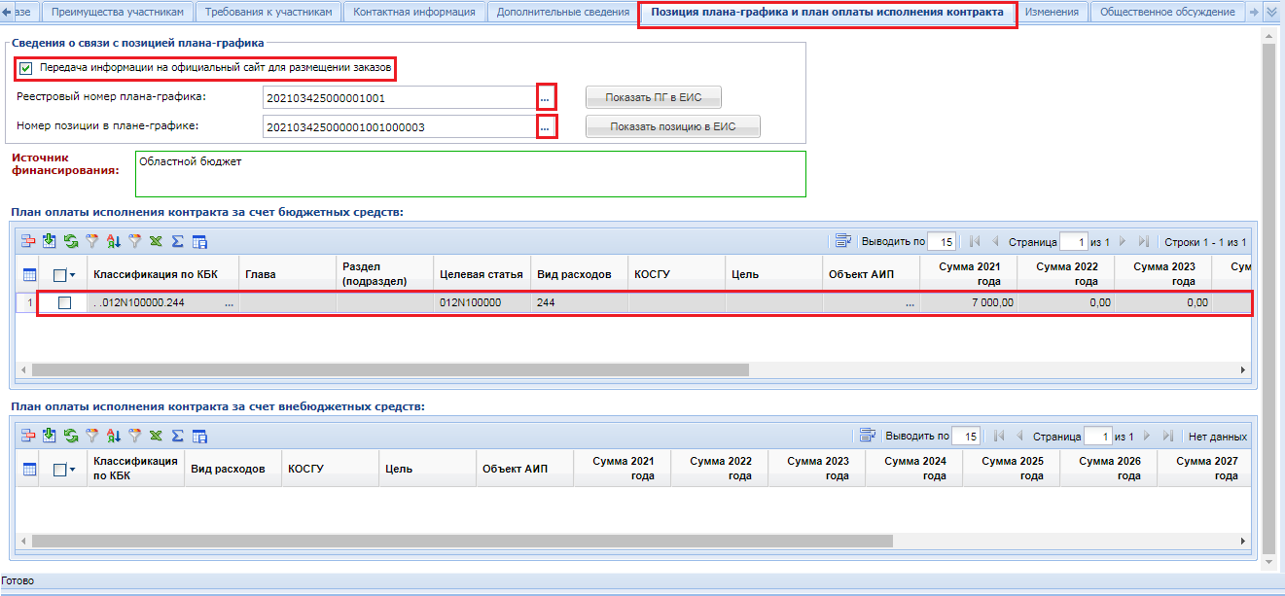This screenshot has height=596, width=1285.
Task: Export budget funds grid to Excel
Action: [x=156, y=241]
